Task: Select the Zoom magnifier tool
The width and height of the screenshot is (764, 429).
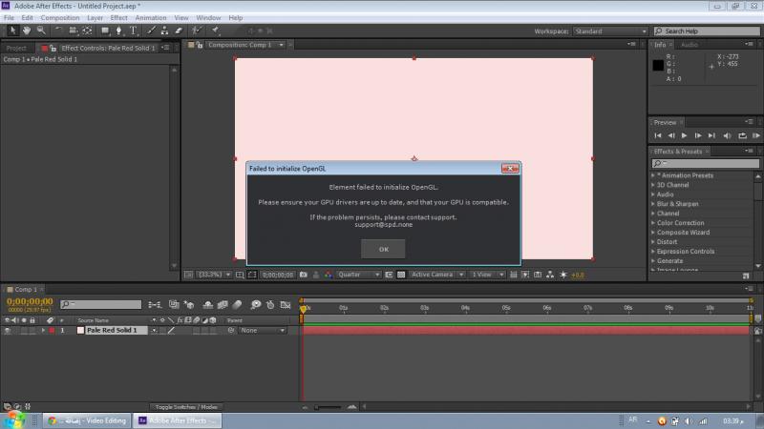Action: (41, 31)
